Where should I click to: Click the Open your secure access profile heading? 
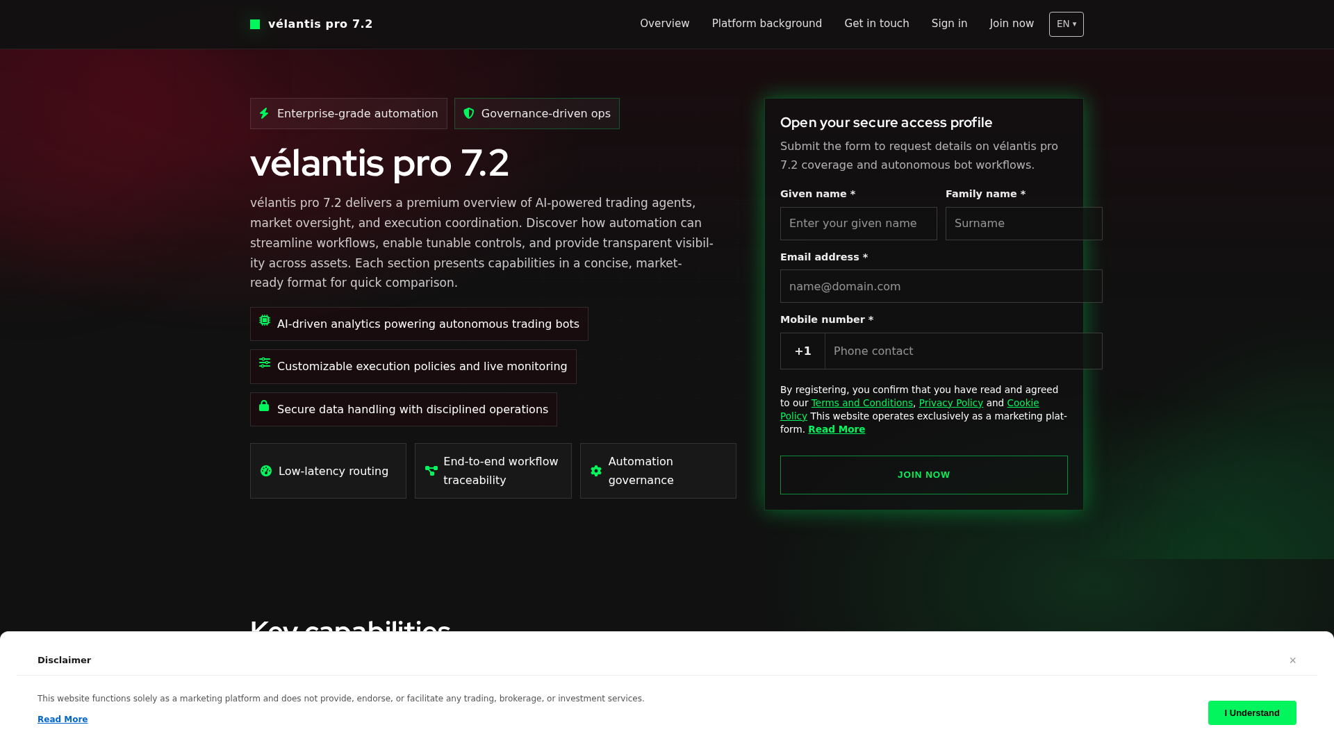(x=887, y=123)
